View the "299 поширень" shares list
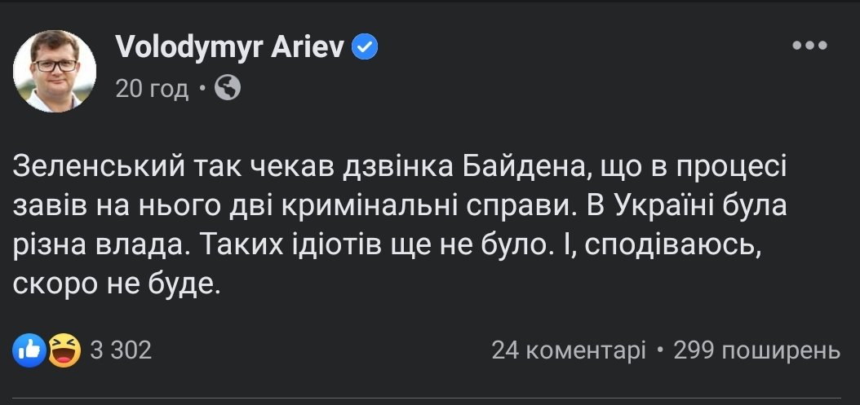The image size is (860, 405). point(757,350)
